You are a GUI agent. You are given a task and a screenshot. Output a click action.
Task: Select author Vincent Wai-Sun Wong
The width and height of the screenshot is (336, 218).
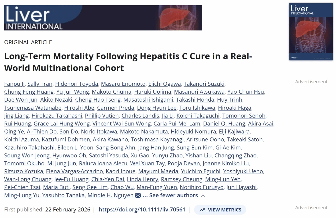coord(121,124)
